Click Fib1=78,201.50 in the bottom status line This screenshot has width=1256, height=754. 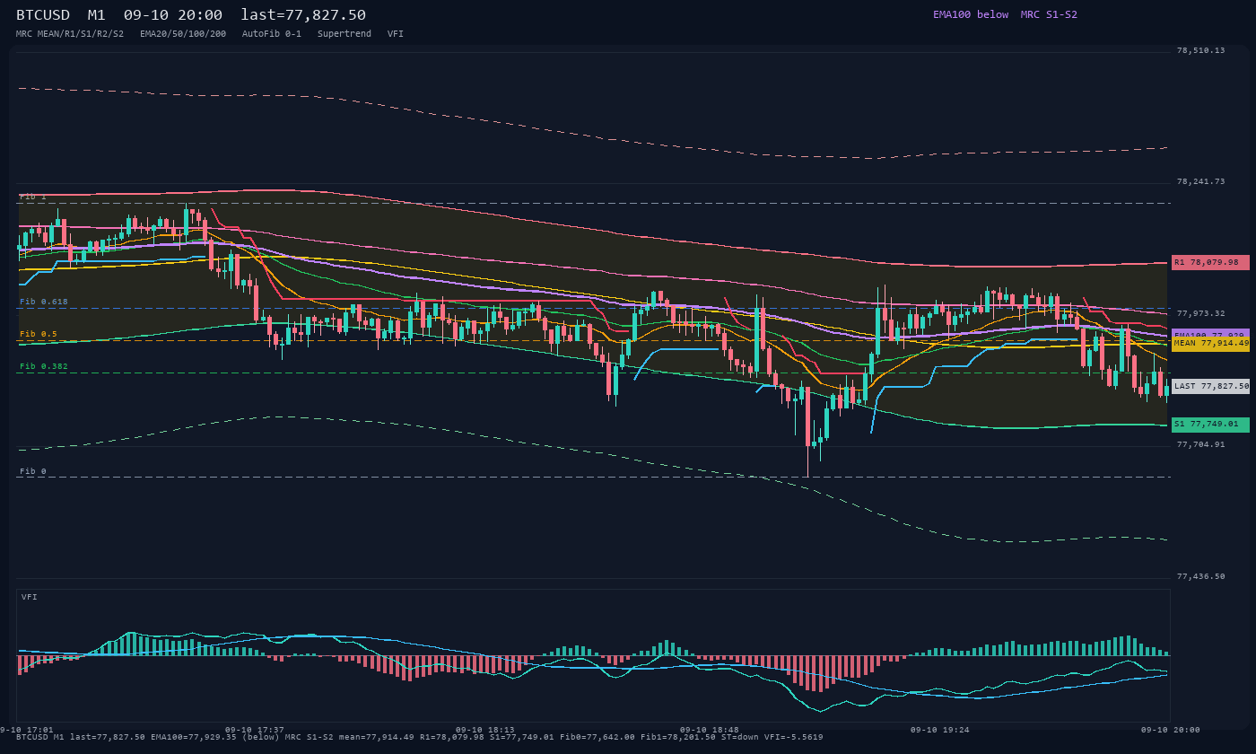678,737
